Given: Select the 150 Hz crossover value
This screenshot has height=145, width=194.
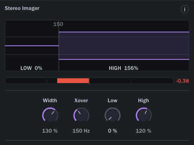Looking at the screenshot, I should pyautogui.click(x=81, y=131).
